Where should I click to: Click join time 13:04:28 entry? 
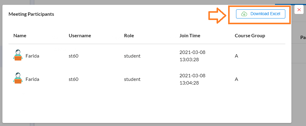(x=193, y=79)
